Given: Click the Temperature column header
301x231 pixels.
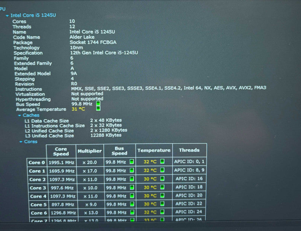Looking at the screenshot, I should click(154, 150).
